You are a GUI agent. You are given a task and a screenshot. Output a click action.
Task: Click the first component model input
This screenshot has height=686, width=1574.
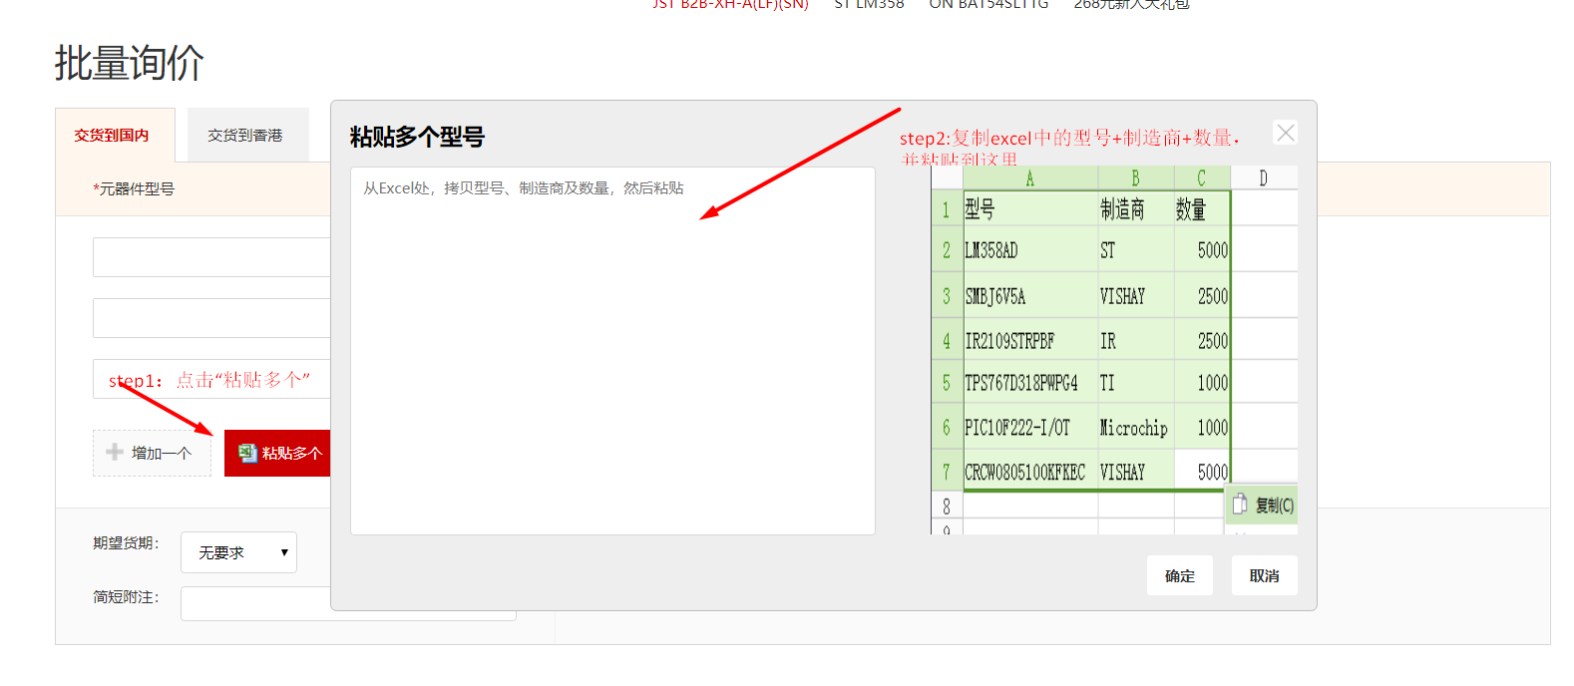(211, 257)
